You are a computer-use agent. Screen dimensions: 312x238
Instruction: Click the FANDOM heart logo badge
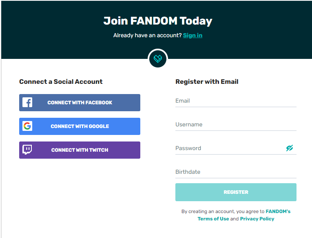click(158, 58)
